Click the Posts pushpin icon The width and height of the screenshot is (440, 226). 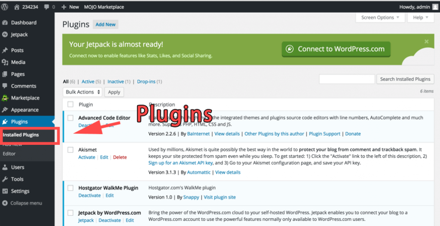pyautogui.click(x=5, y=50)
